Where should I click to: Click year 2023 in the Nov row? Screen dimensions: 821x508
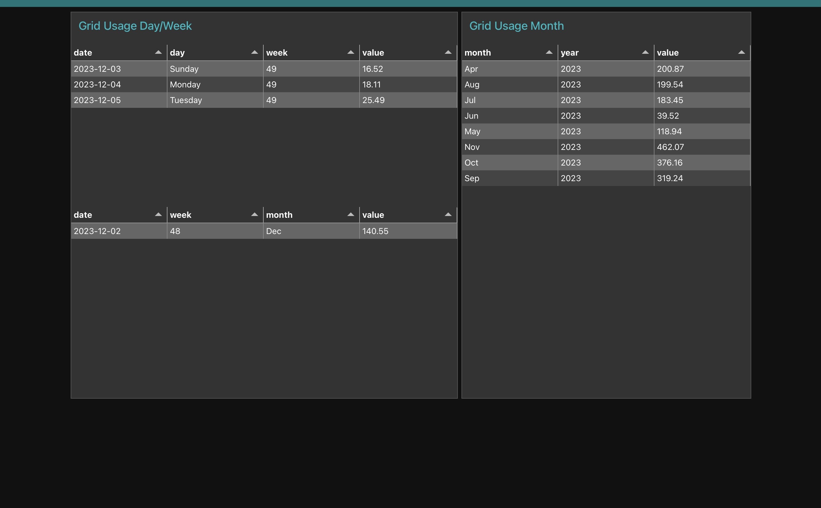coord(606,147)
